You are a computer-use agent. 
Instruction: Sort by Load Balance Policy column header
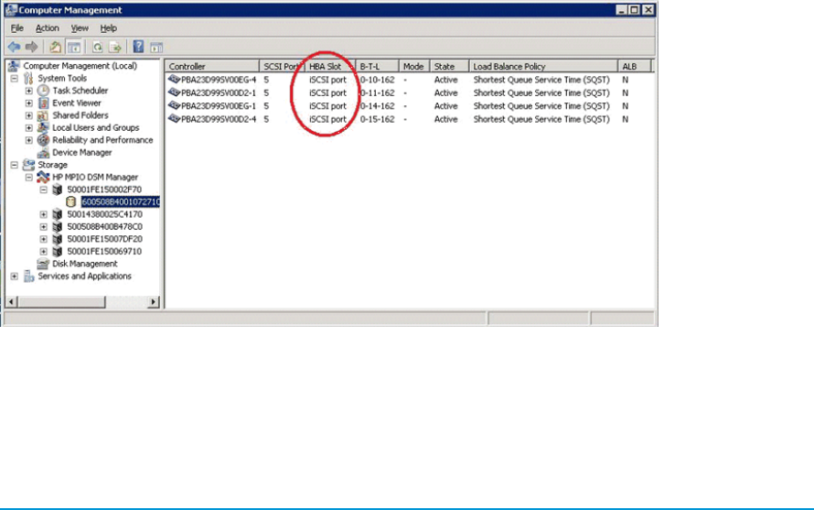[x=543, y=66]
